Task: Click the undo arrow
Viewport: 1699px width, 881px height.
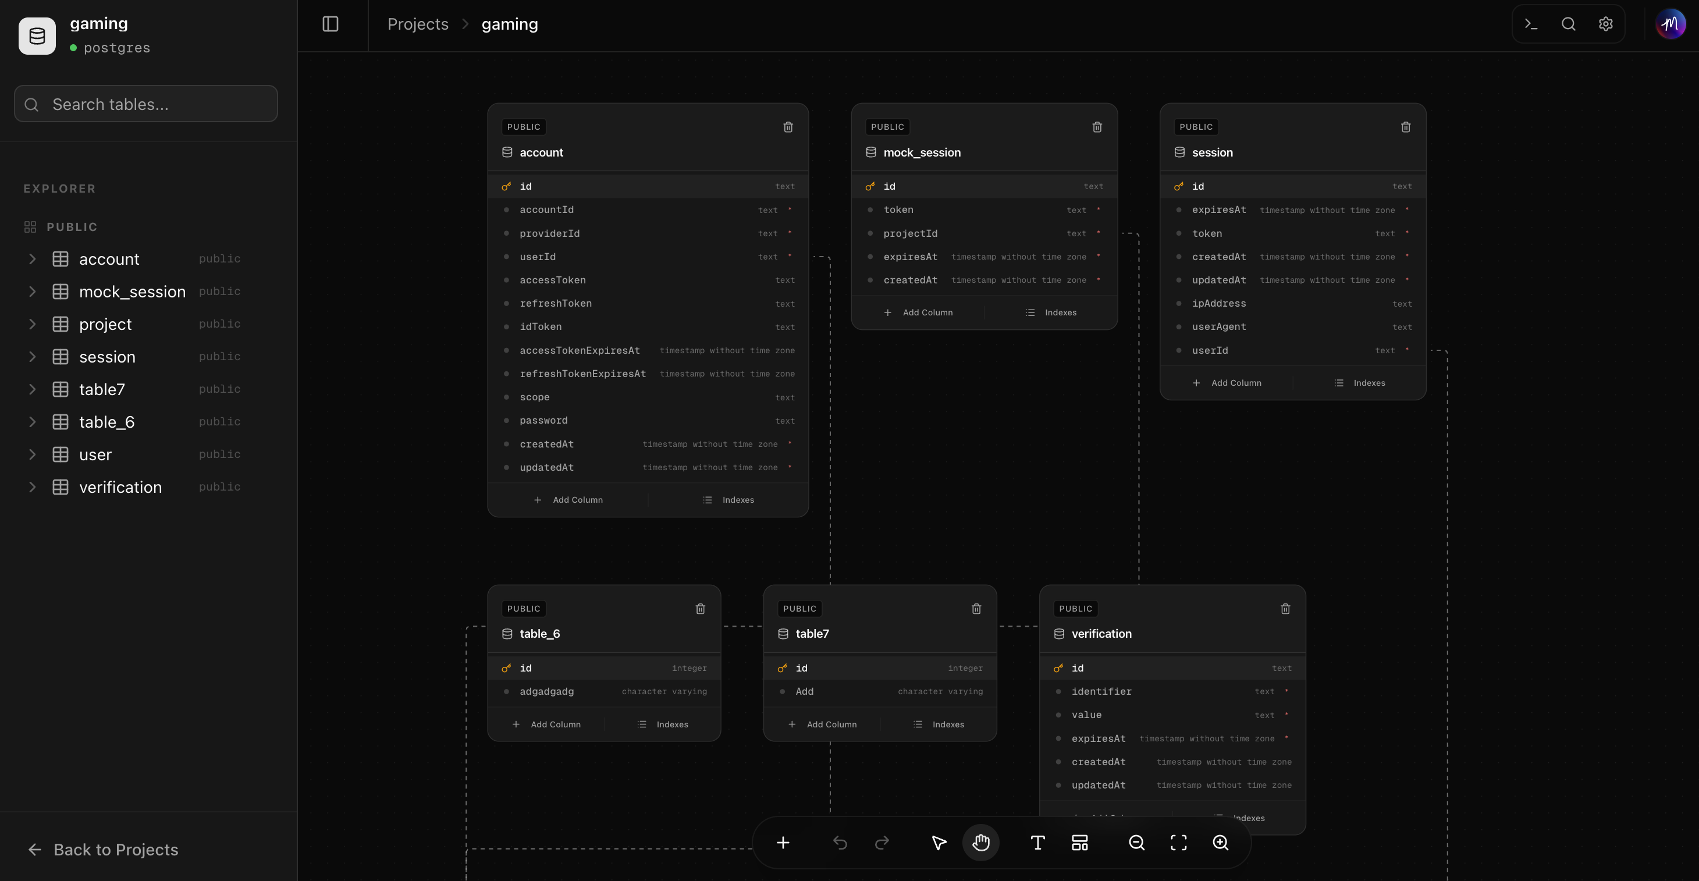Action: 840,843
